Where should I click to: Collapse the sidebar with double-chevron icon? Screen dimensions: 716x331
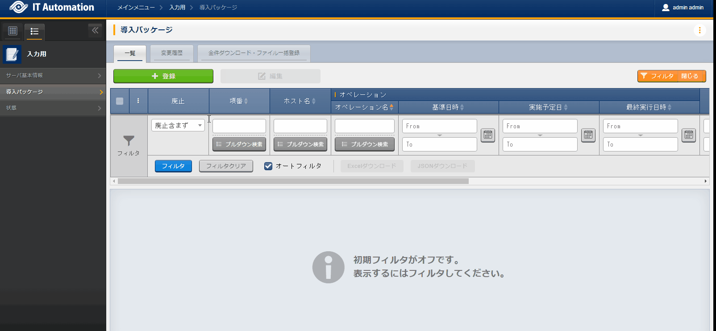click(x=95, y=31)
